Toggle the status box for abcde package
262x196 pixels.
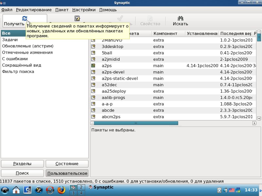click(93, 110)
